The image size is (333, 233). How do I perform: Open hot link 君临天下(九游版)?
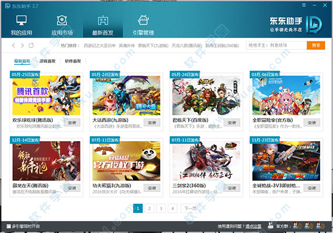(153, 45)
